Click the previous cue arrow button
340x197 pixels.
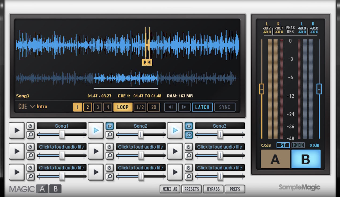[x=170, y=107]
